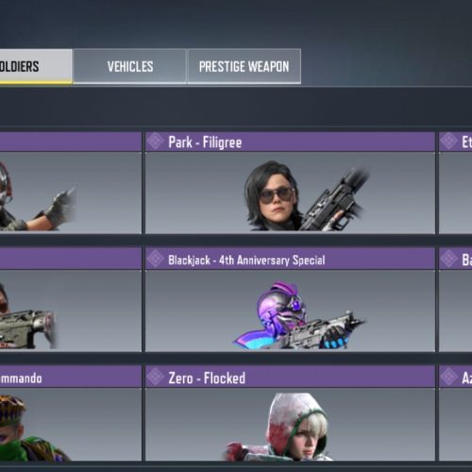Select the Commando soldier card with green outfit
Screen dimensions: 472x472
click(x=71, y=413)
